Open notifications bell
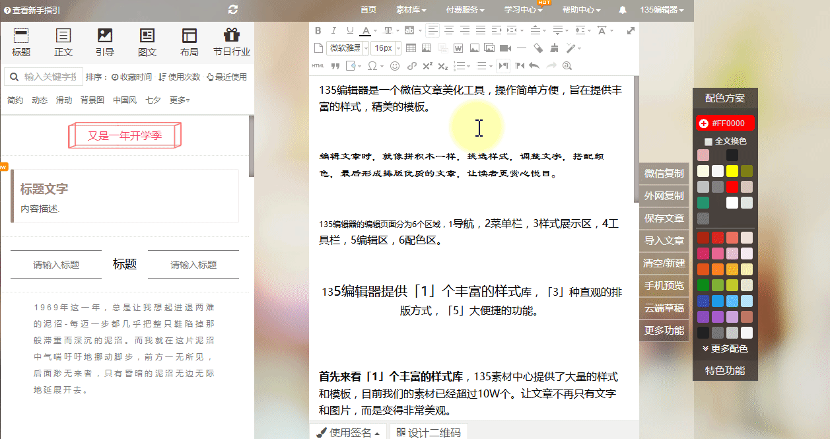The width and height of the screenshot is (830, 439). 623,10
